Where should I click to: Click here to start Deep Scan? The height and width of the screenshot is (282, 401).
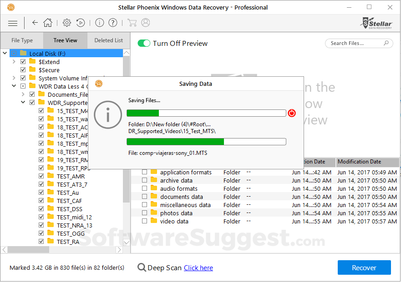coord(198,268)
